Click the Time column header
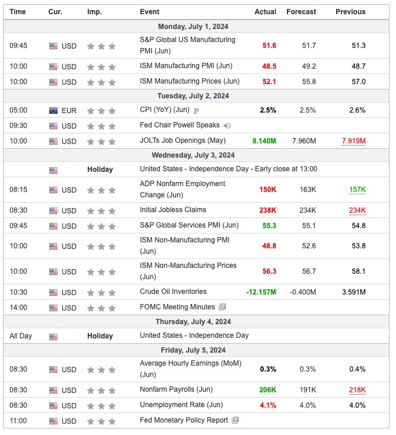The image size is (396, 435). pyautogui.click(x=18, y=12)
